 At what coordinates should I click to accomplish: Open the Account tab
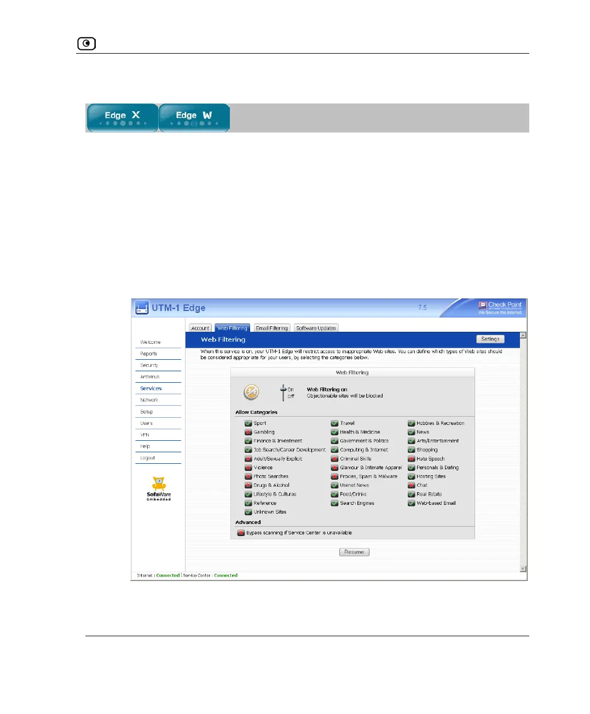200,328
